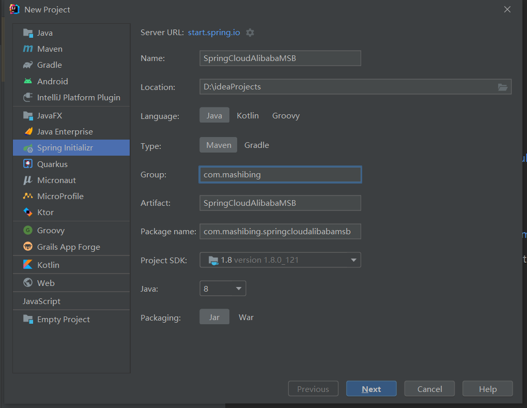Click the Java folder icon in sidebar
The width and height of the screenshot is (527, 408).
pyautogui.click(x=28, y=33)
